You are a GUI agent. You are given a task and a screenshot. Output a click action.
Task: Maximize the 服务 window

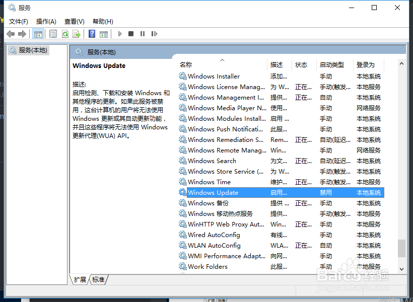tap(374, 8)
